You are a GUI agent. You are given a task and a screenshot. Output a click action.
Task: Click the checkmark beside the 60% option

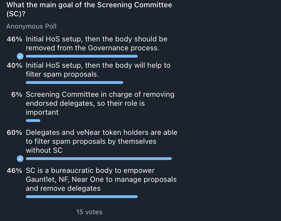point(20,159)
